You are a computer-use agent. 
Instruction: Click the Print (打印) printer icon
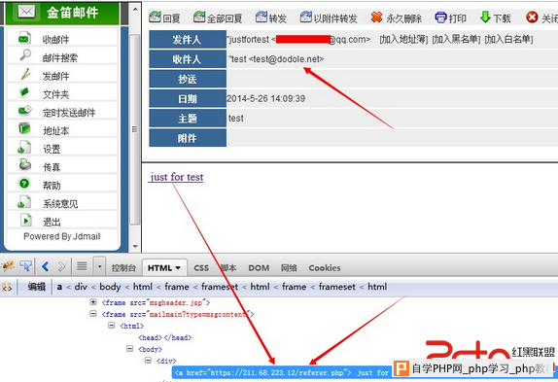click(x=440, y=17)
